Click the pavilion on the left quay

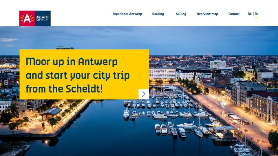coord(51,112)
